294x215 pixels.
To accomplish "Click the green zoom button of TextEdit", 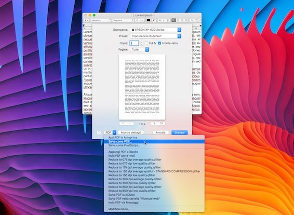I will click(94, 15).
